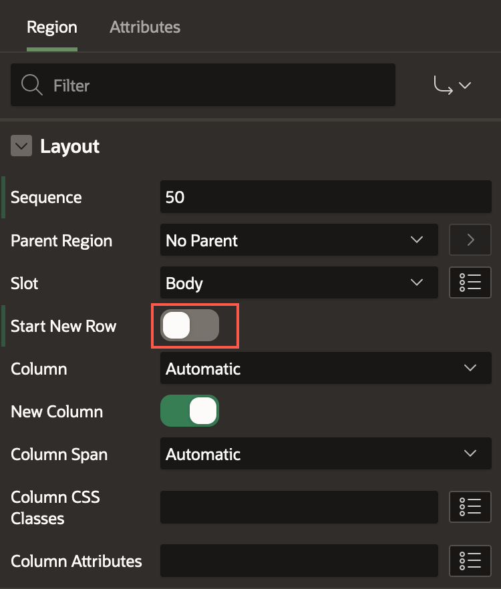Open the Slot quick pick list icon
This screenshot has width=501, height=589.
470,282
